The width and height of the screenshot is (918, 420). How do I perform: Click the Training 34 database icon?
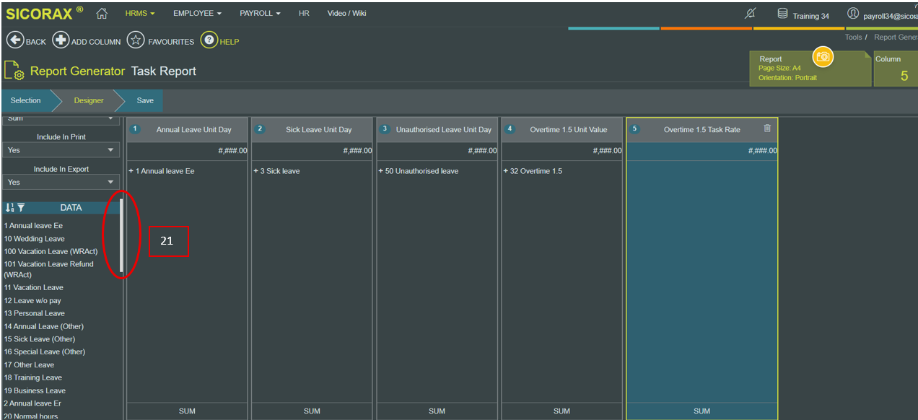click(x=782, y=14)
